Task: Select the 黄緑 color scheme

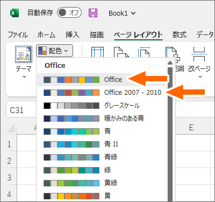Action: tap(102, 183)
